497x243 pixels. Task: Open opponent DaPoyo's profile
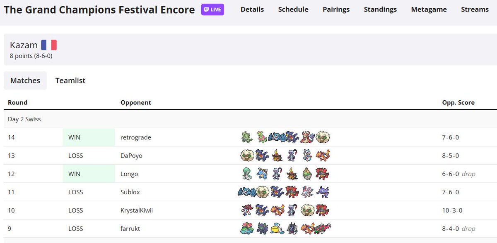coord(132,156)
